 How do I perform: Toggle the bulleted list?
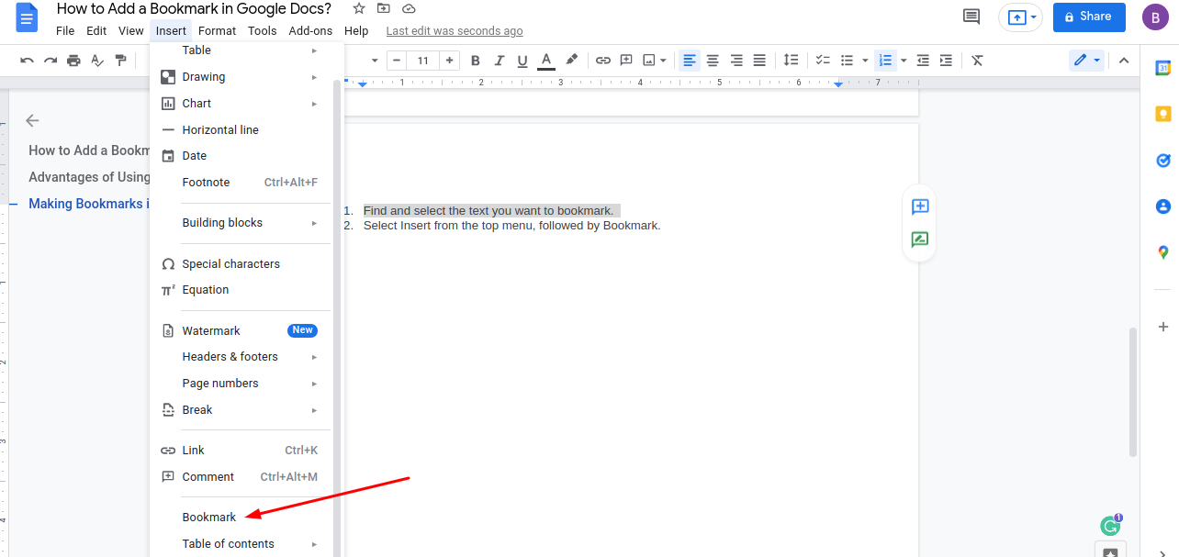pyautogui.click(x=847, y=61)
